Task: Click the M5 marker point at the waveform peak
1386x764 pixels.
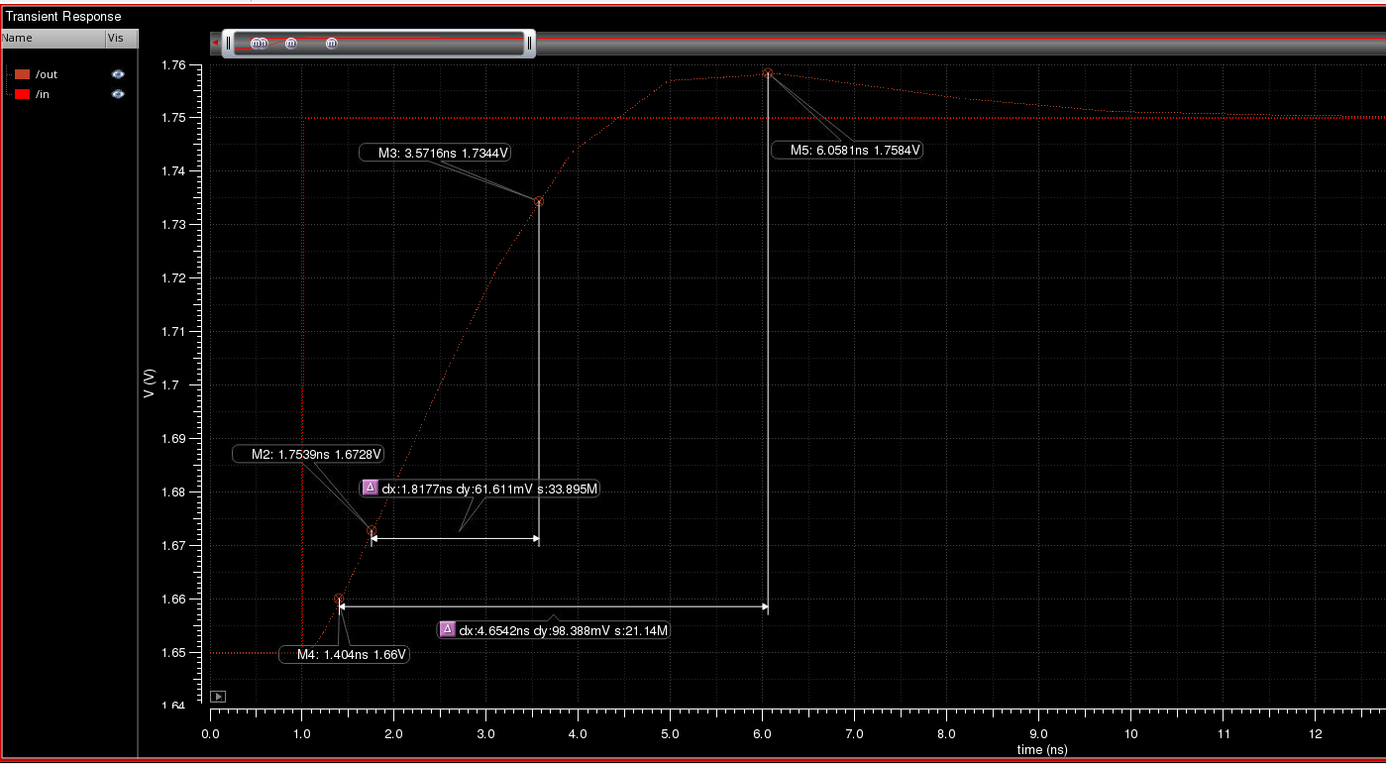Action: coord(768,73)
